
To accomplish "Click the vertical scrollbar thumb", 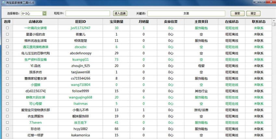I will tap(274, 24).
